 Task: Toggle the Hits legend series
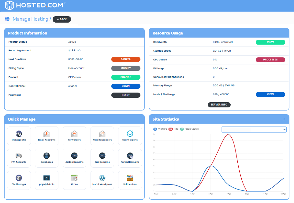173,129
